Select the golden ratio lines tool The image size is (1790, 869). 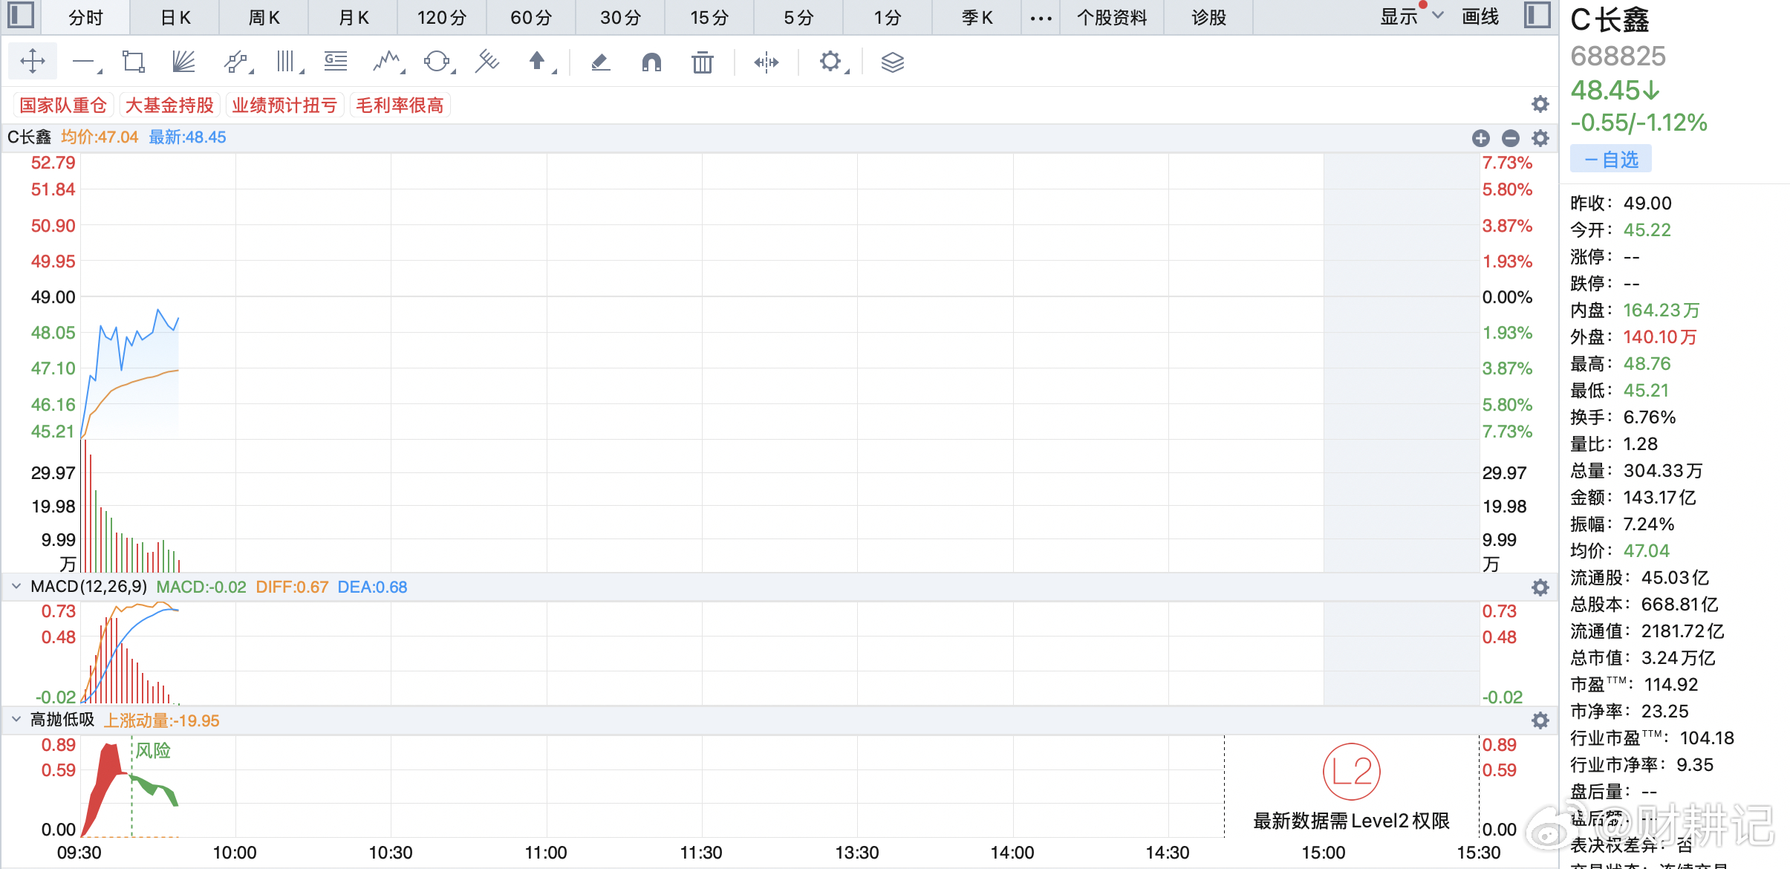tap(336, 62)
